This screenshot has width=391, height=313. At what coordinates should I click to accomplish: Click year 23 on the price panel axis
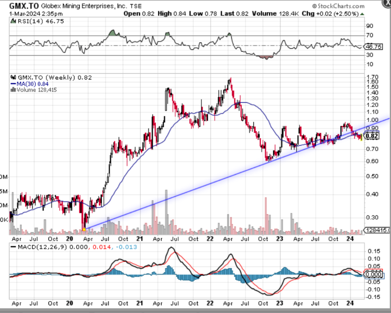[280, 239]
